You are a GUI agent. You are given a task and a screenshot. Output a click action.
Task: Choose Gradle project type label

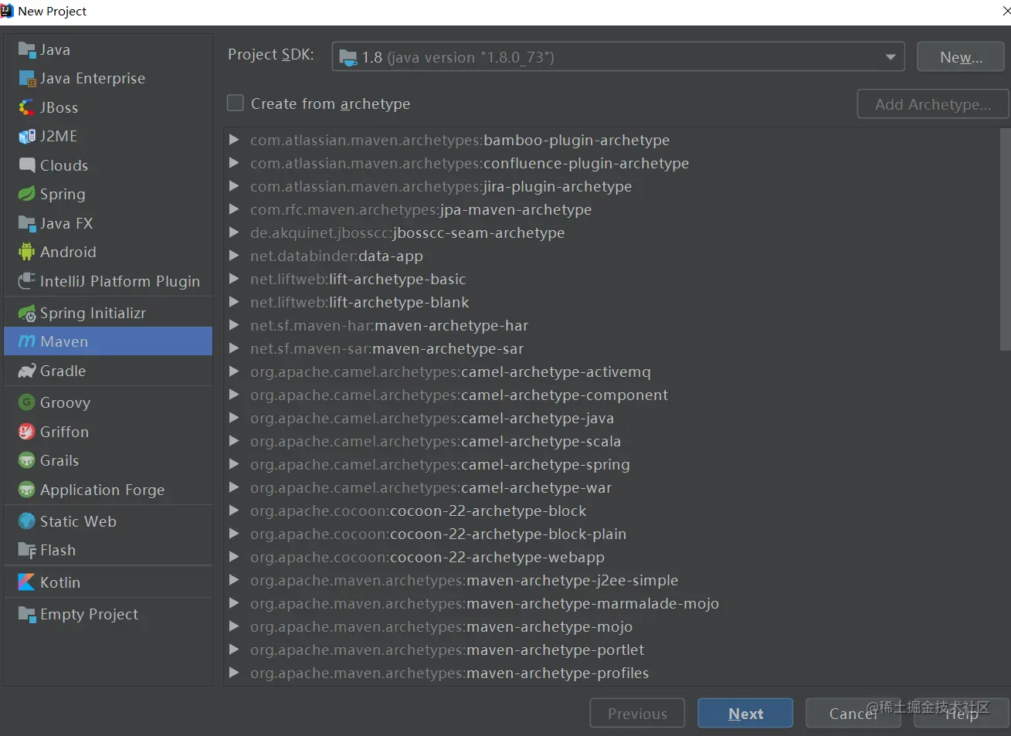pos(63,371)
